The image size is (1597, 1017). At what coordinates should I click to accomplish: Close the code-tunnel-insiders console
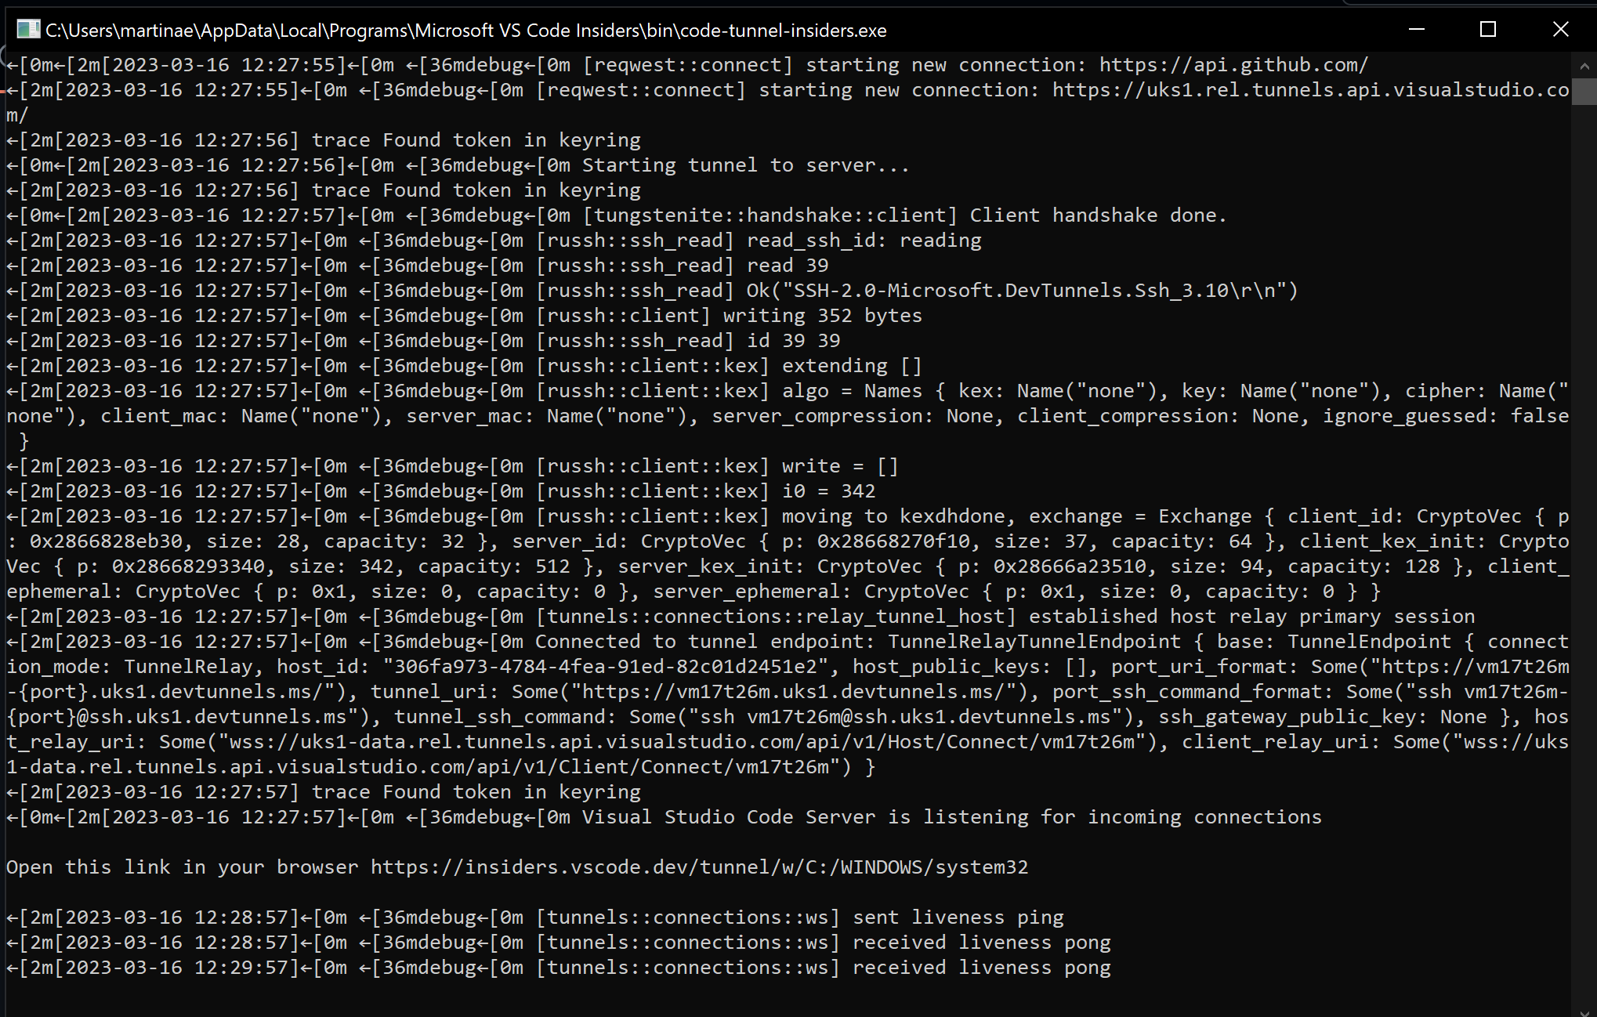(1559, 30)
